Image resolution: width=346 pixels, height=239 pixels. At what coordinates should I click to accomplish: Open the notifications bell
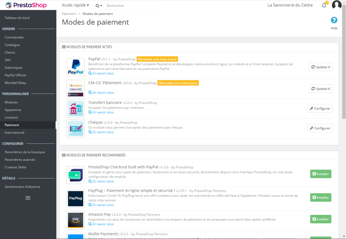324,5
